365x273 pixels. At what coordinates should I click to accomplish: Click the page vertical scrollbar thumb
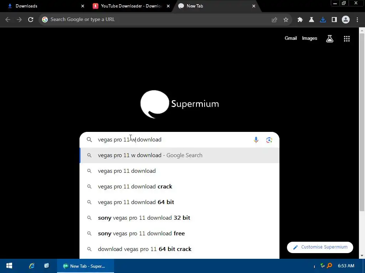[x=362, y=122]
